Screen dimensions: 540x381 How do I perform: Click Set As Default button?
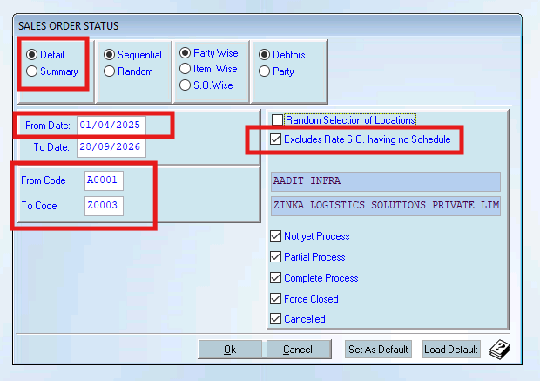[378, 350]
